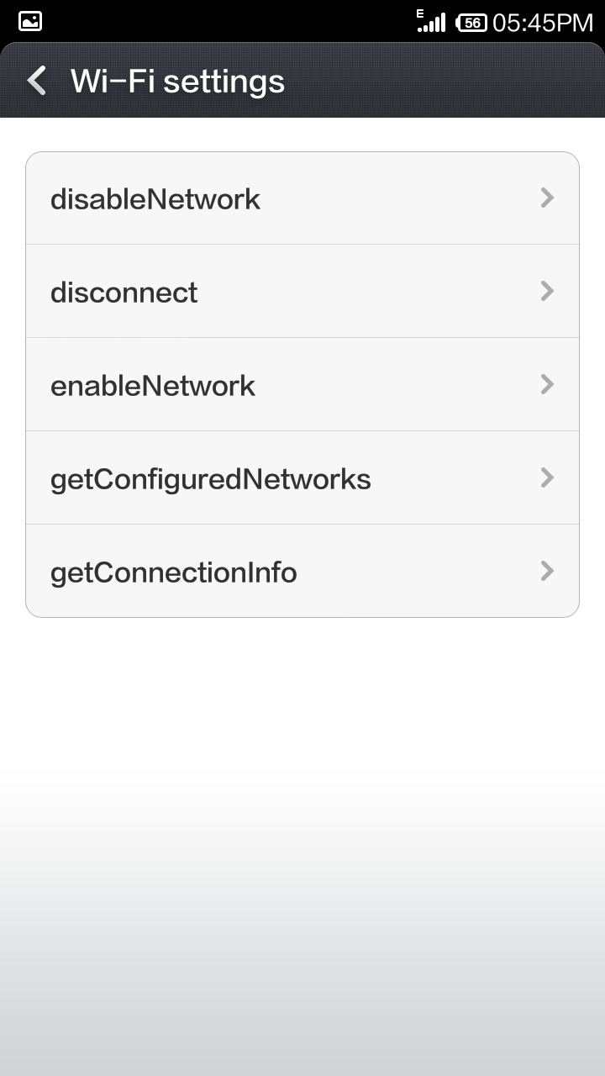Open the disconnect entry
The width and height of the screenshot is (605, 1076).
coord(124,293)
